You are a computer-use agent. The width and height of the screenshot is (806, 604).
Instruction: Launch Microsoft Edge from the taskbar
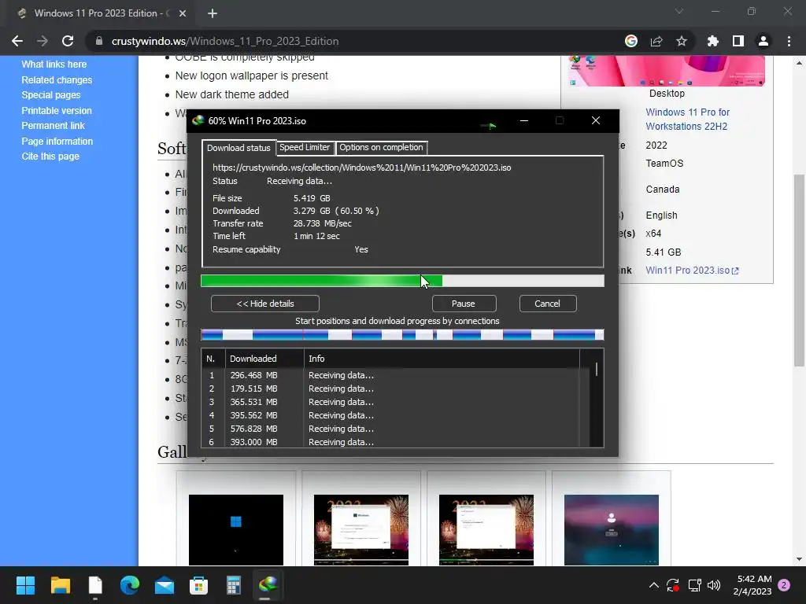(x=130, y=585)
